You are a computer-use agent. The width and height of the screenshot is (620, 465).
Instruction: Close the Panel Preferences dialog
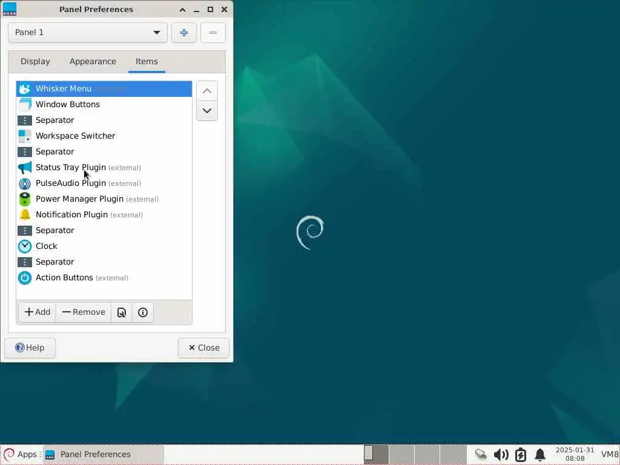pos(203,348)
